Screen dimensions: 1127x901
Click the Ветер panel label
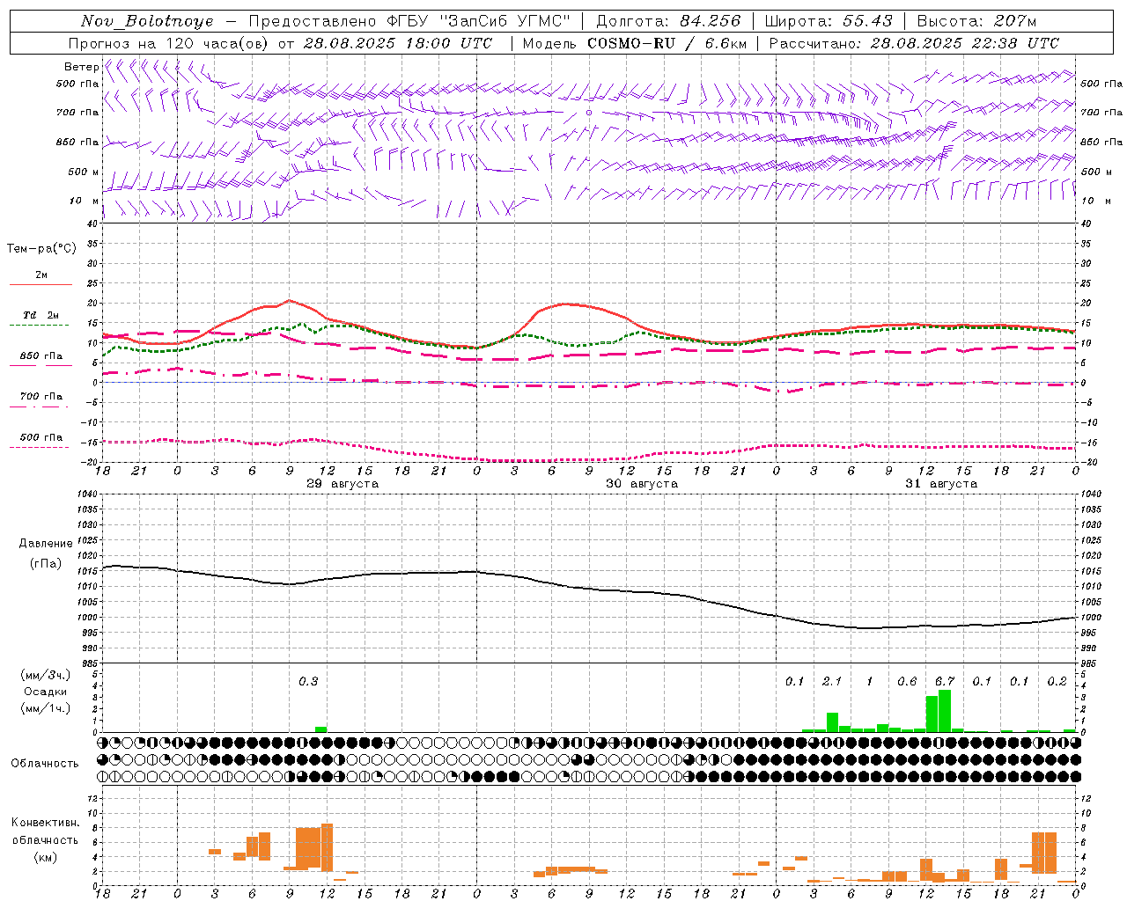[x=81, y=67]
